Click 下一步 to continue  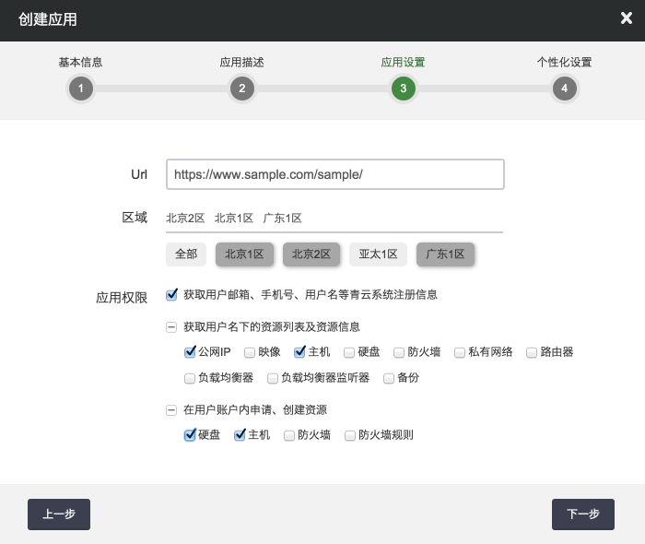[582, 514]
